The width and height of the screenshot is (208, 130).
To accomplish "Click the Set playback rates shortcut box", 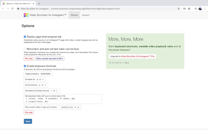I will (63, 99).
